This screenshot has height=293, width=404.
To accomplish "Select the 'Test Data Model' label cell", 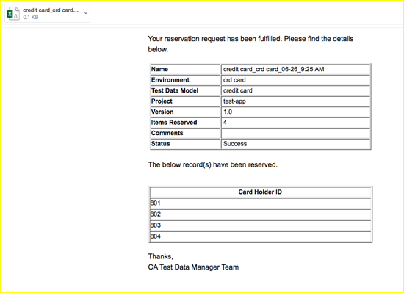I will (186, 90).
